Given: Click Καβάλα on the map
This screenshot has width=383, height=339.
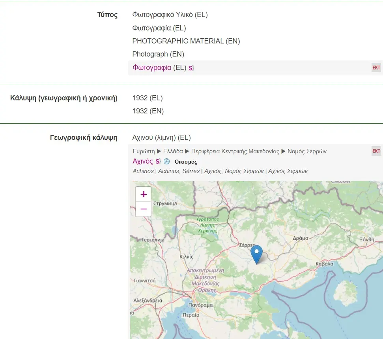Looking at the screenshot, I should coord(325,264).
